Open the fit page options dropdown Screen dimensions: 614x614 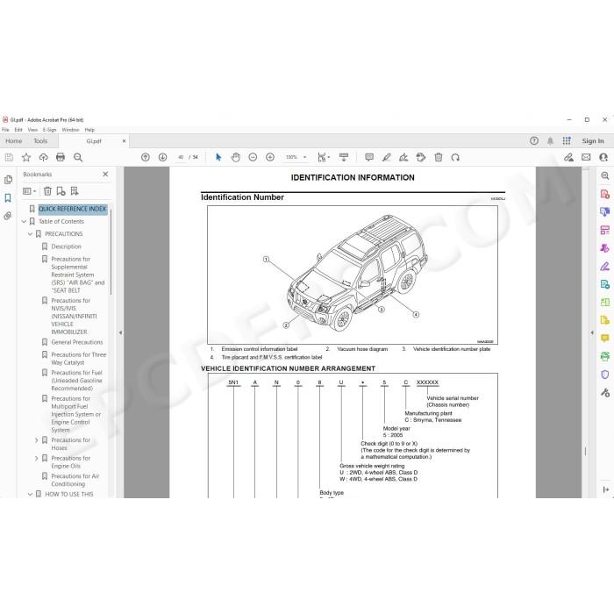[324, 157]
